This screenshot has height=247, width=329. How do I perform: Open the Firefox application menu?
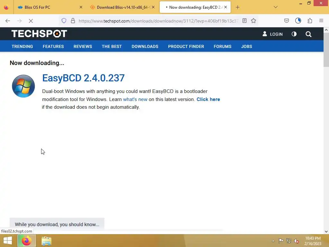click(x=321, y=21)
